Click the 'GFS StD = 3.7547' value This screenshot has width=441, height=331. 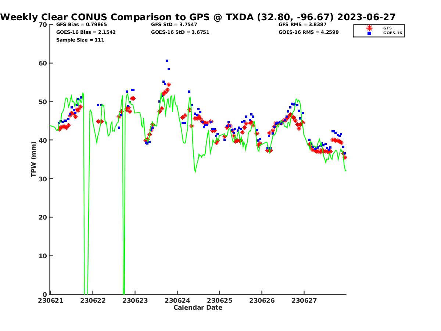click(175, 25)
